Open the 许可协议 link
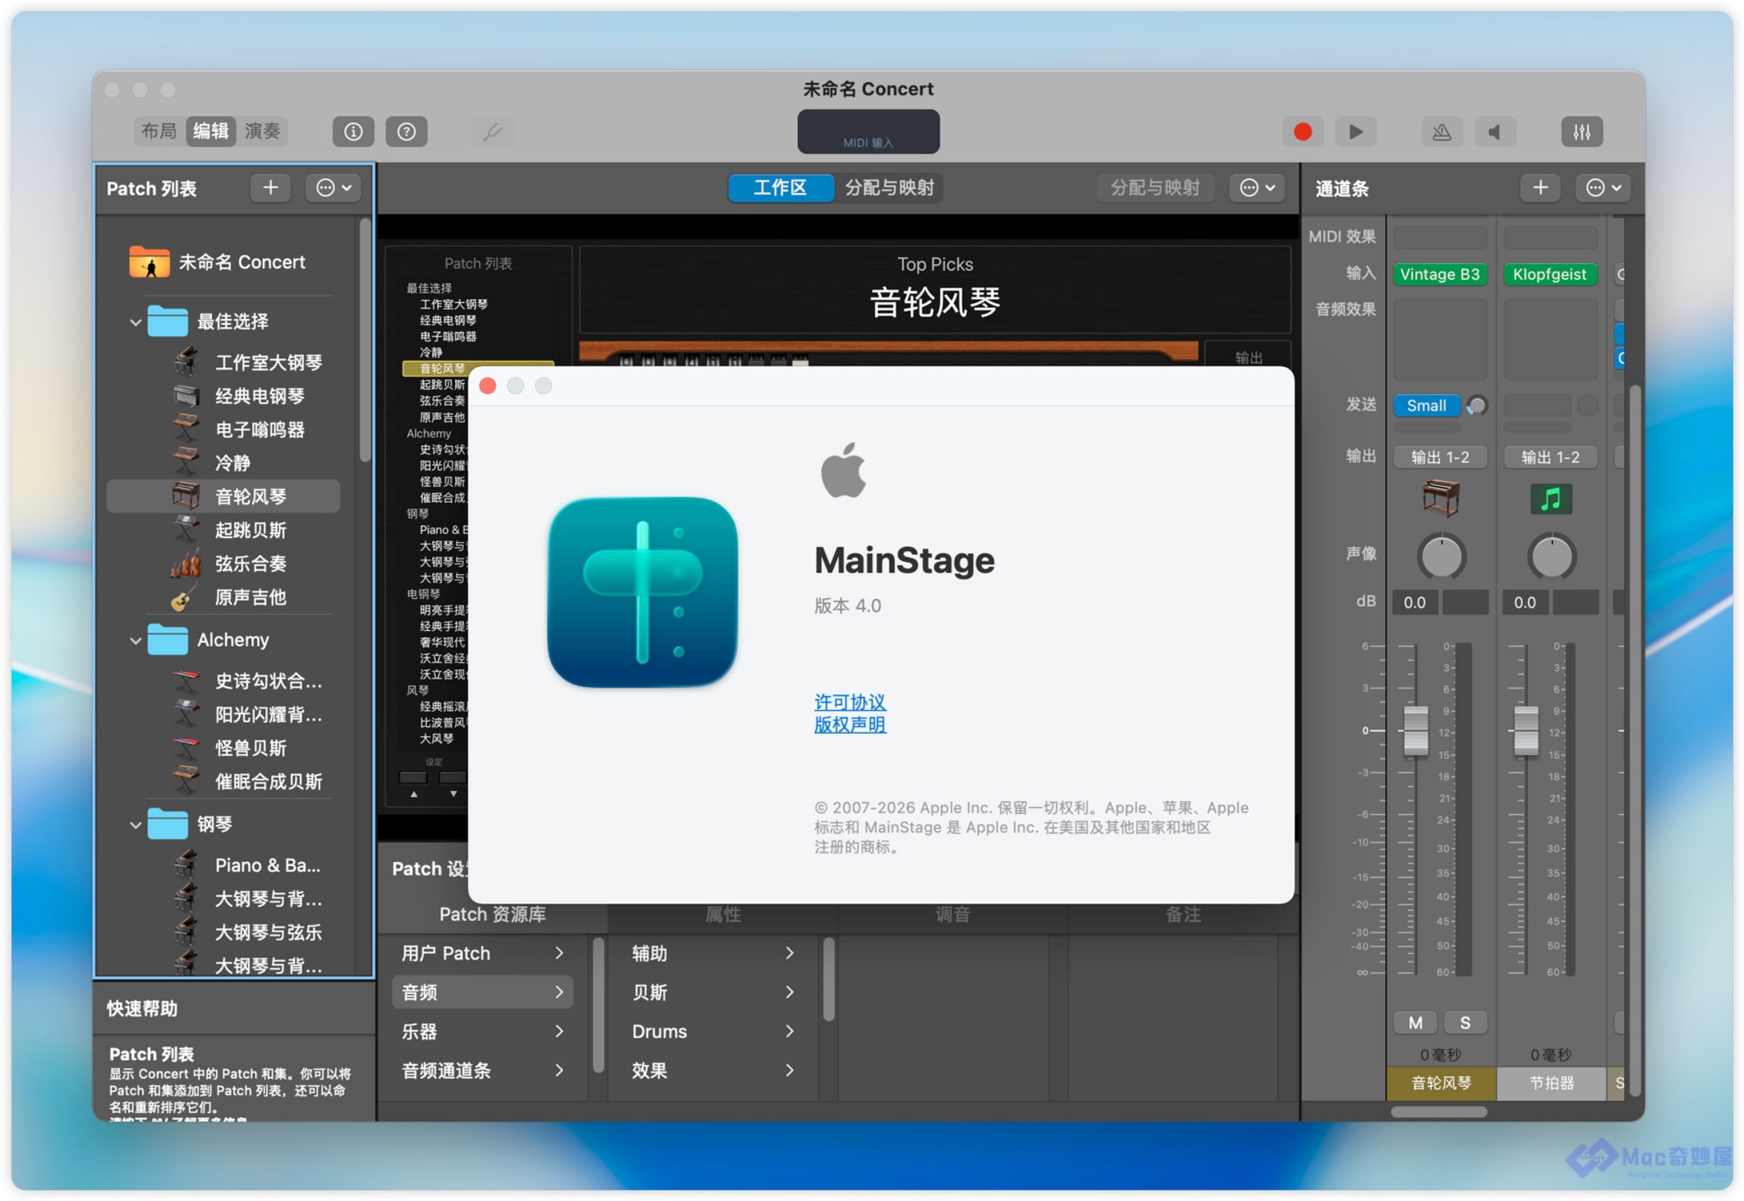The width and height of the screenshot is (1744, 1201). point(850,702)
